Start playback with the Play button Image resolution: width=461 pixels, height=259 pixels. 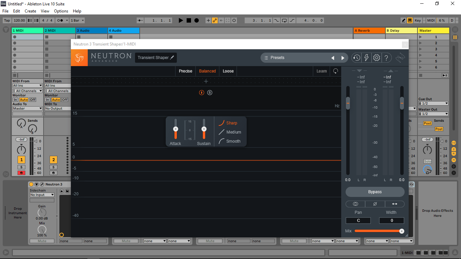coord(181,21)
